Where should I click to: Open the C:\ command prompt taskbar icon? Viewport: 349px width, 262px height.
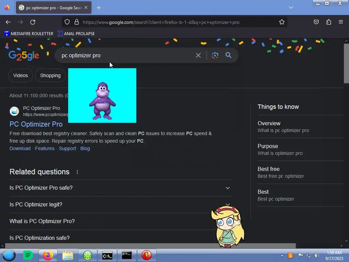[x=107, y=255]
